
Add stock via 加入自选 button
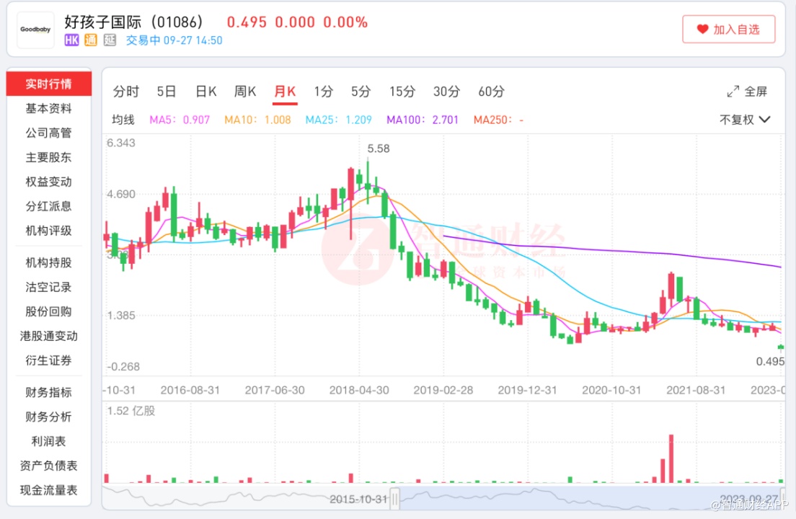click(728, 30)
